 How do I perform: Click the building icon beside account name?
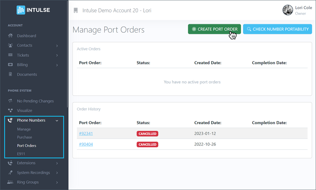pos(76,10)
